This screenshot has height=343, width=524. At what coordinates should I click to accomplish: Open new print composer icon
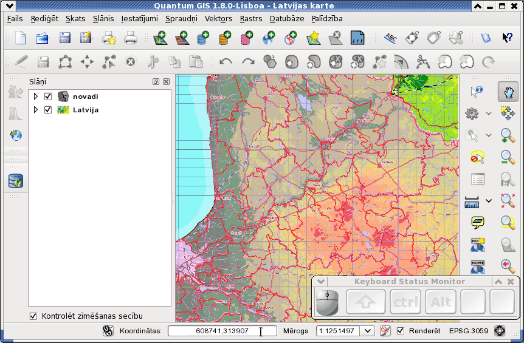pyautogui.click(x=109, y=38)
